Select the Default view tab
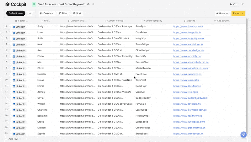 click(16, 13)
